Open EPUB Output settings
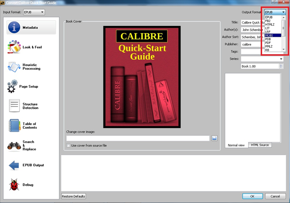Screen dimensions: 290x203 (x=26, y=165)
